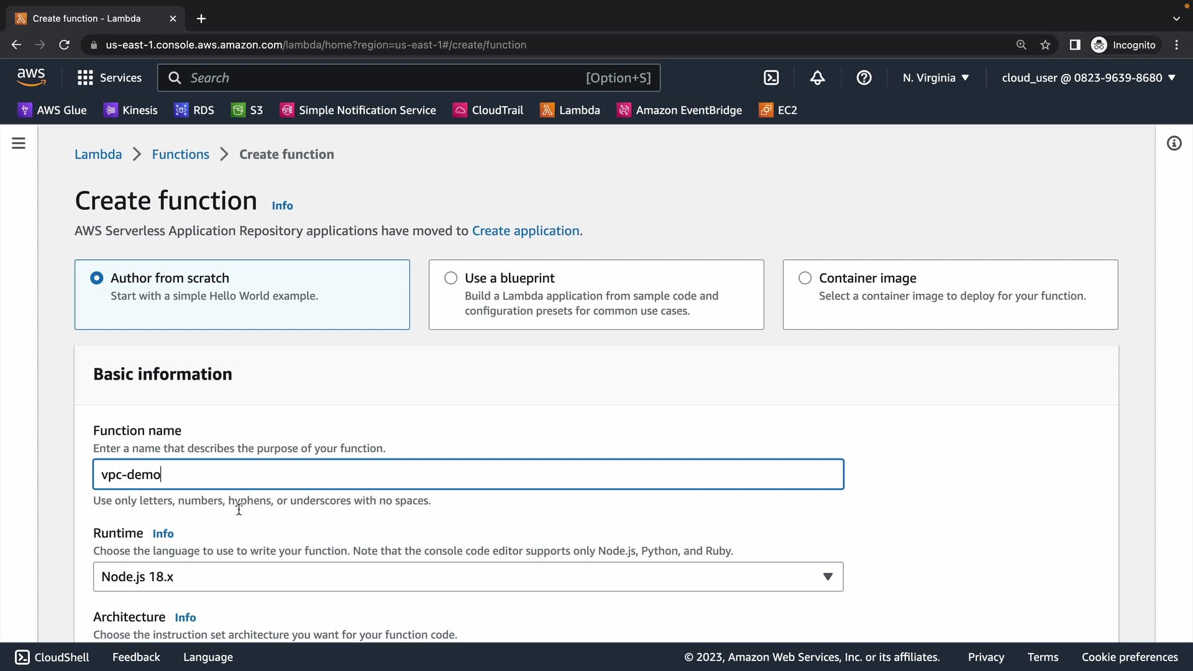Open the Amazon EventBridge shortcut
The width and height of the screenshot is (1193, 671).
tap(679, 110)
